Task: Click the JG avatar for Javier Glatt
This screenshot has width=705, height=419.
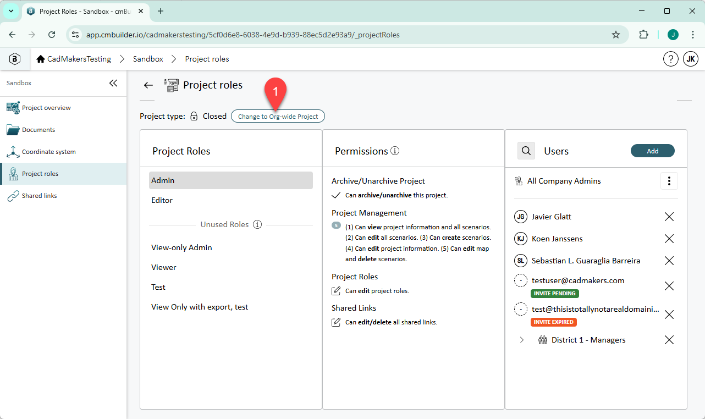Action: (521, 217)
